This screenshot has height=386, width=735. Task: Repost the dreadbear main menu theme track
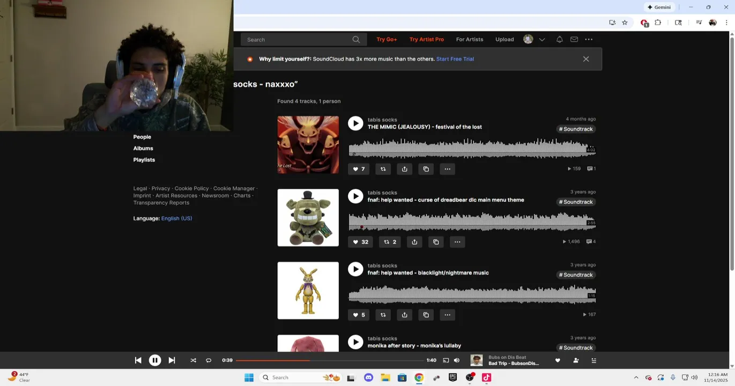click(390, 242)
